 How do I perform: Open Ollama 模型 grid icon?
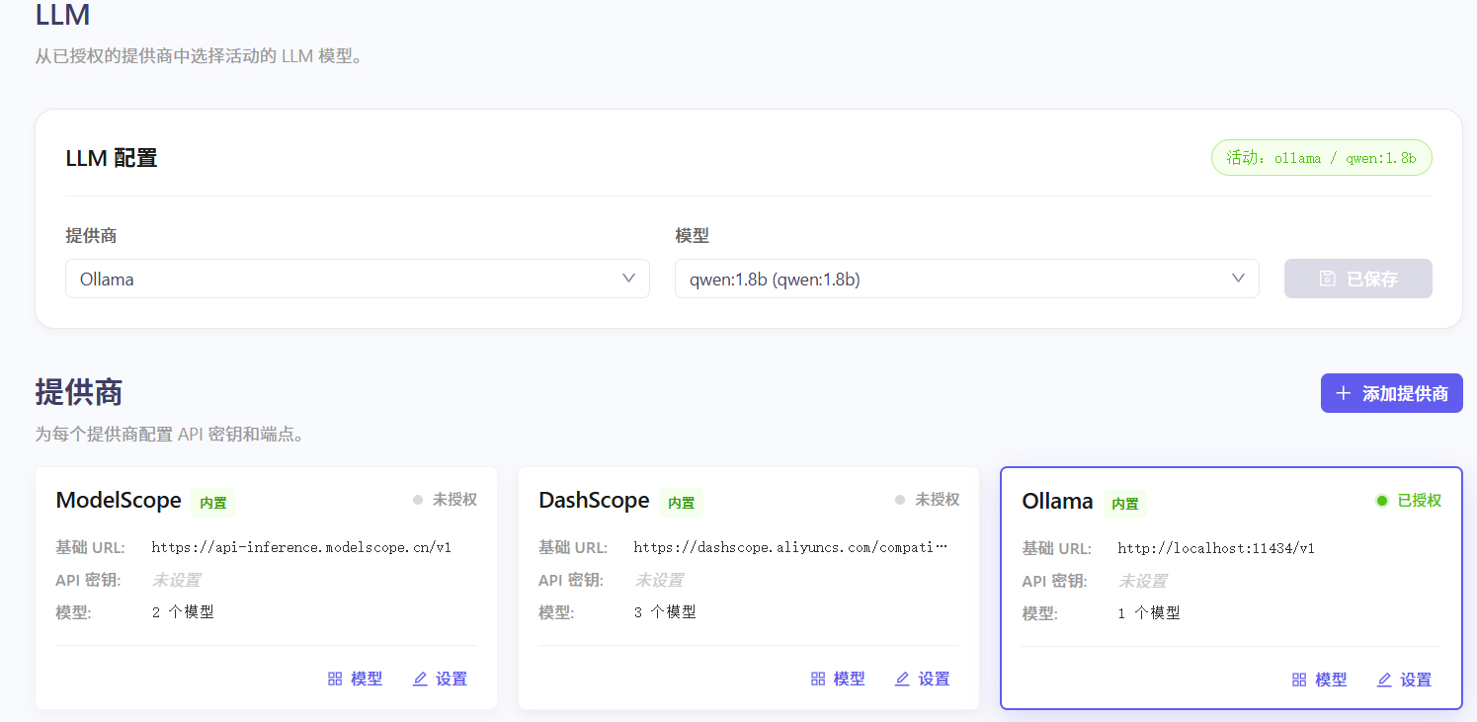tap(1300, 680)
